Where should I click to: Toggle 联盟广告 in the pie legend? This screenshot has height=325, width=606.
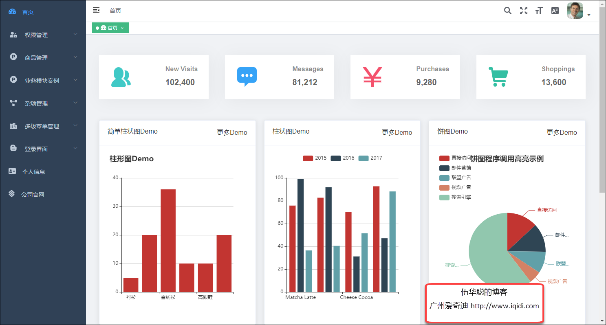click(455, 178)
